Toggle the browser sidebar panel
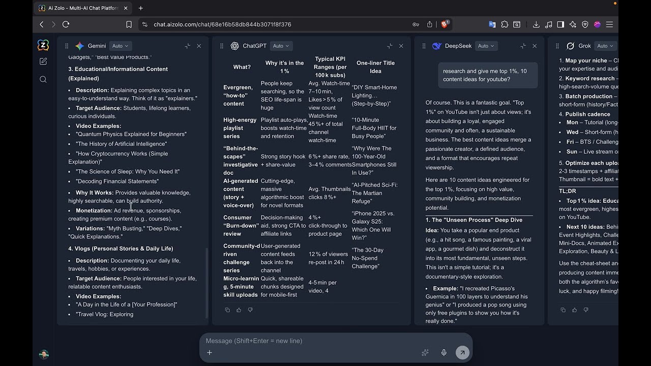The height and width of the screenshot is (366, 651). [560, 24]
